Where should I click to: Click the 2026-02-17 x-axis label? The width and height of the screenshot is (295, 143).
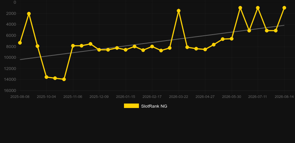pos(152,97)
